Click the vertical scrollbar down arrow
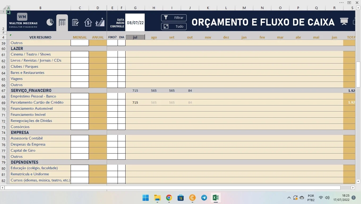 tap(358, 181)
